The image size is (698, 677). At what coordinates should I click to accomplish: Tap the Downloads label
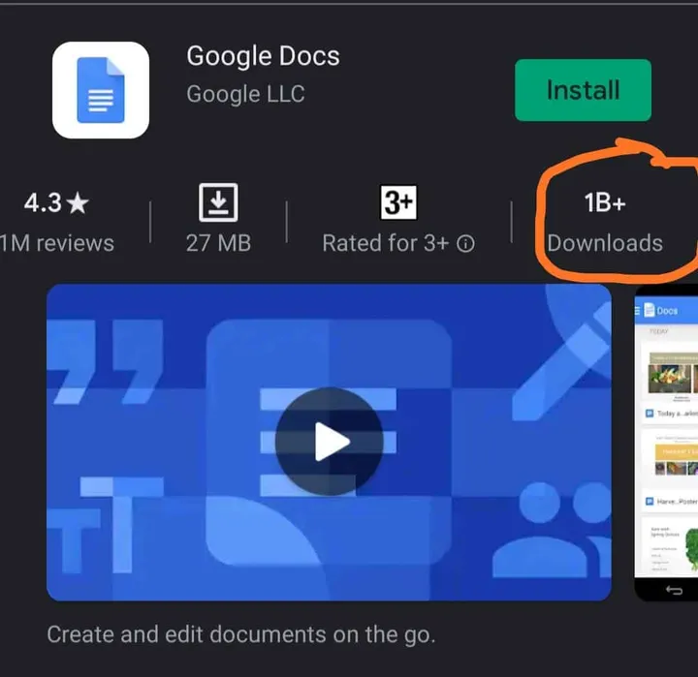[x=605, y=243]
